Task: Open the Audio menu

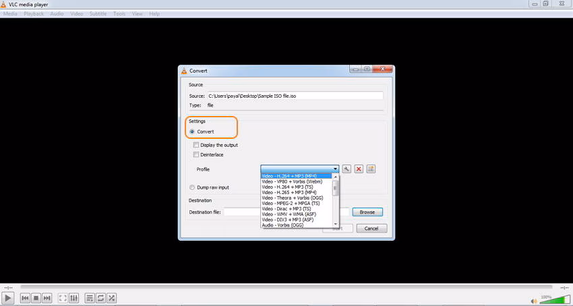Action: 57,14
